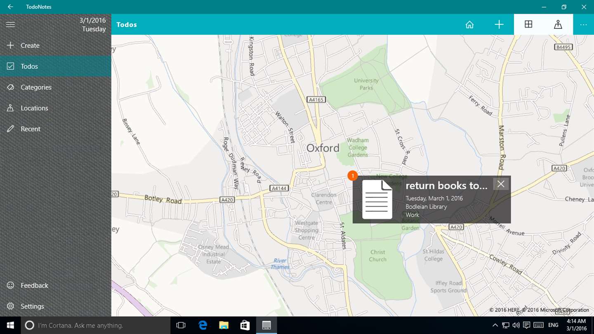
Task: Click the 'Botley Road' street label
Action: pyautogui.click(x=163, y=200)
